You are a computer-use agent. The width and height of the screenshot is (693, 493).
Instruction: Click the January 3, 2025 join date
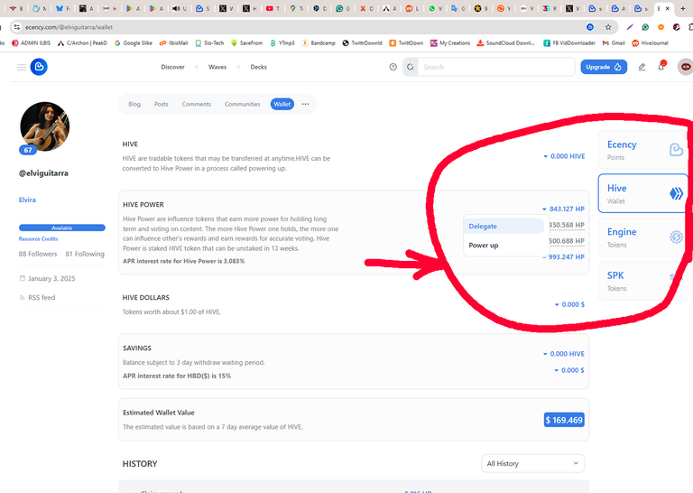pos(51,279)
